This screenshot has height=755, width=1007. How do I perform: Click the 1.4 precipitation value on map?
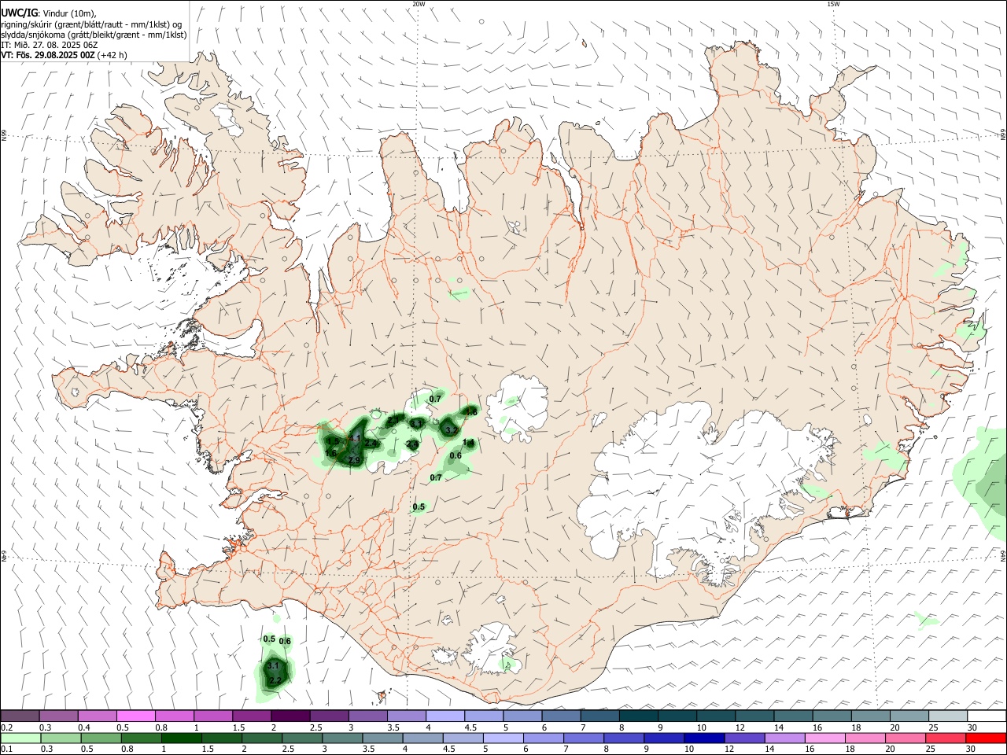(x=469, y=443)
